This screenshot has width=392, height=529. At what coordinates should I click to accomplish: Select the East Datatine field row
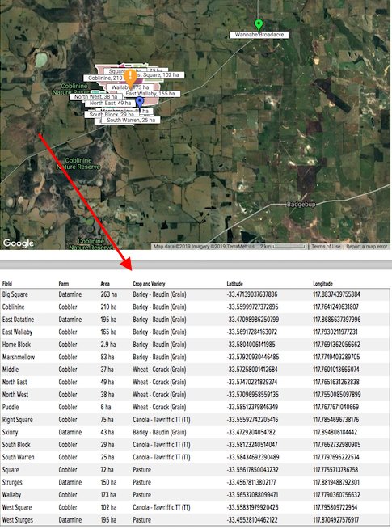tap(196, 320)
